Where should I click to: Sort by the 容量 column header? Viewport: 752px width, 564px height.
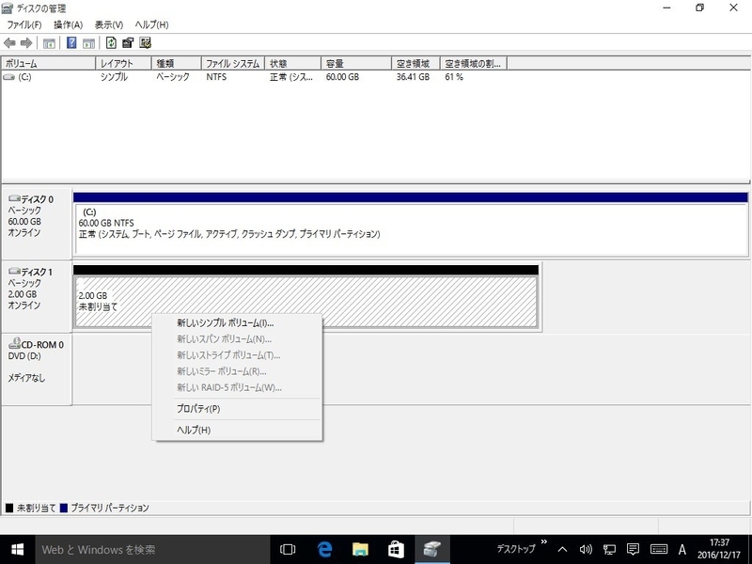[356, 63]
